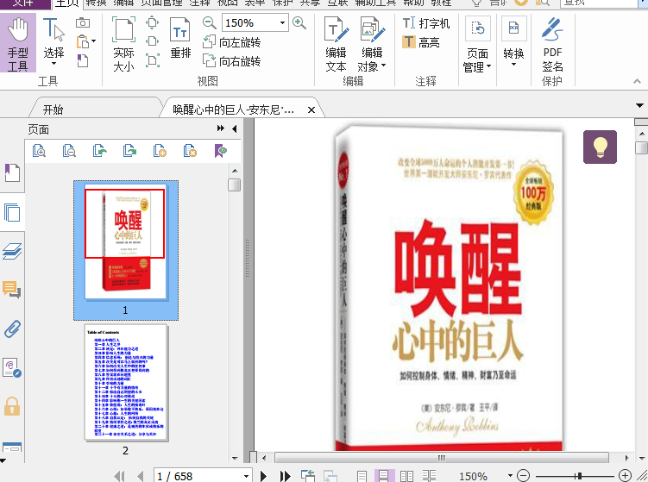This screenshot has height=482, width=648.
Task: Click the Fit Width icon
Action: (153, 41)
